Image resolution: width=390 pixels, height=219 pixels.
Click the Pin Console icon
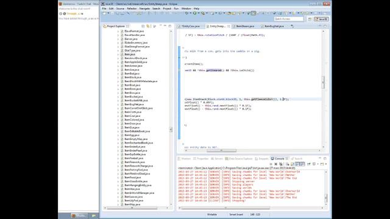coord(309,164)
